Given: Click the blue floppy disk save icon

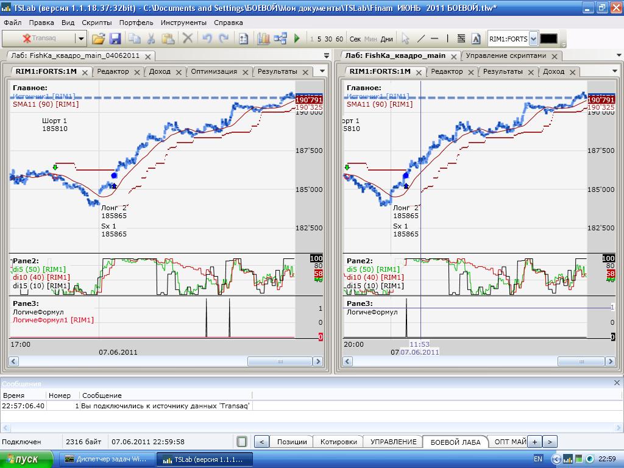Looking at the screenshot, I should click(115, 38).
